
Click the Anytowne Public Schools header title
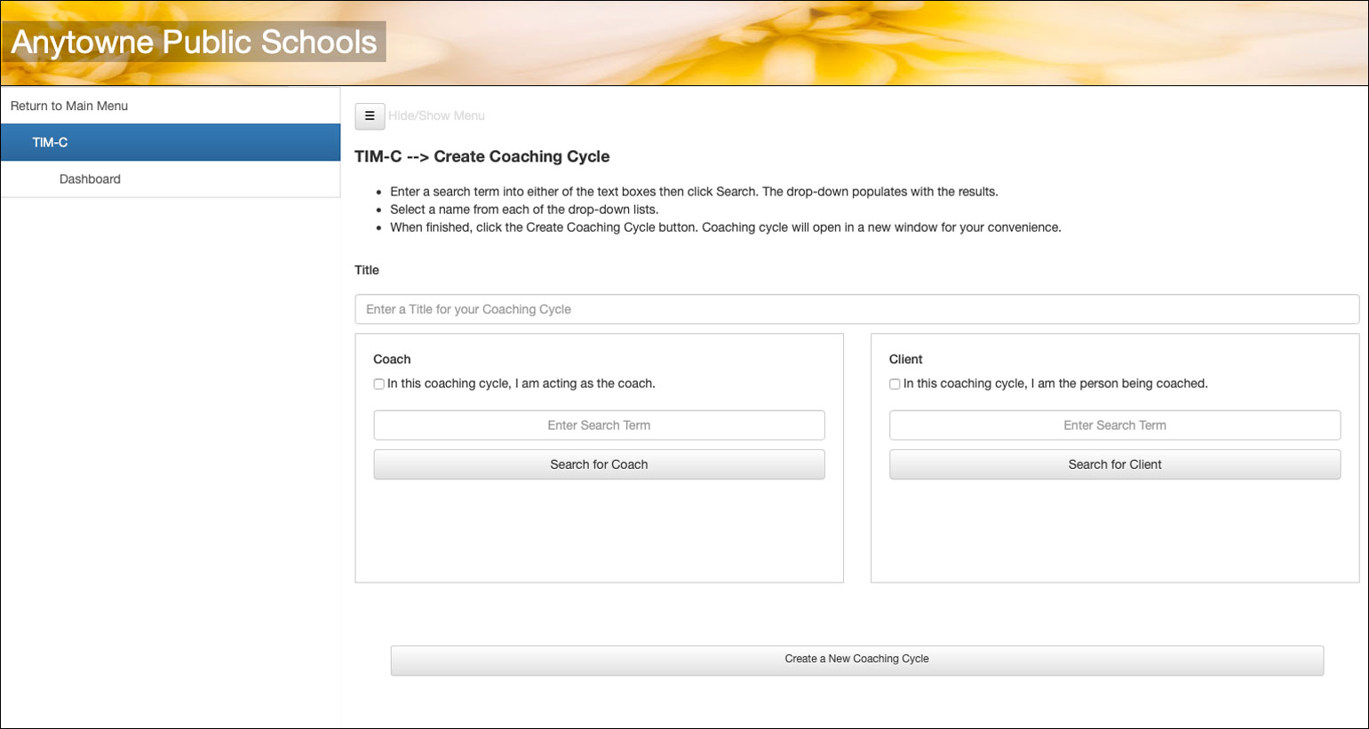(x=194, y=42)
